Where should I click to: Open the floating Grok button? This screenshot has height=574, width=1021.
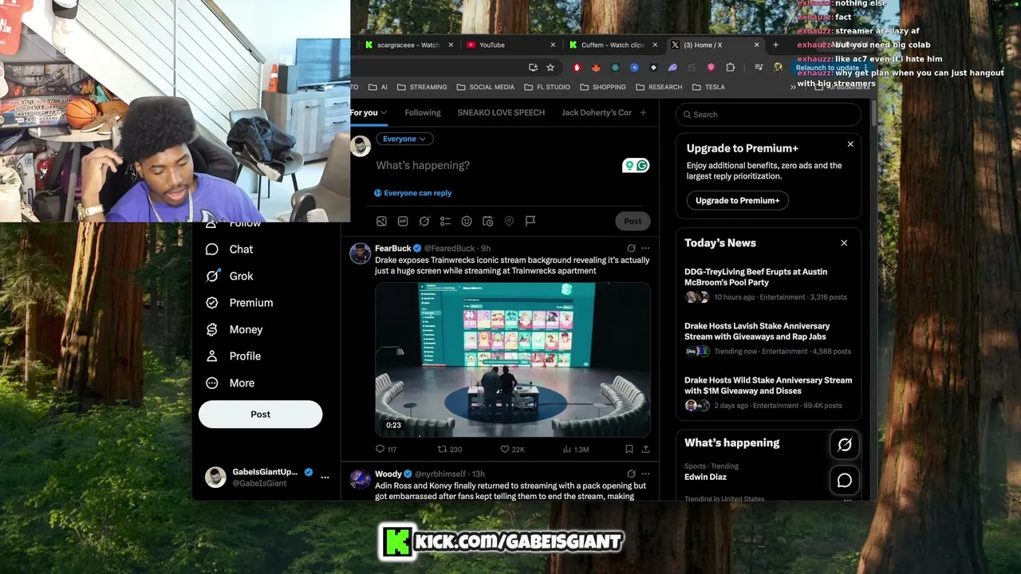tap(845, 445)
